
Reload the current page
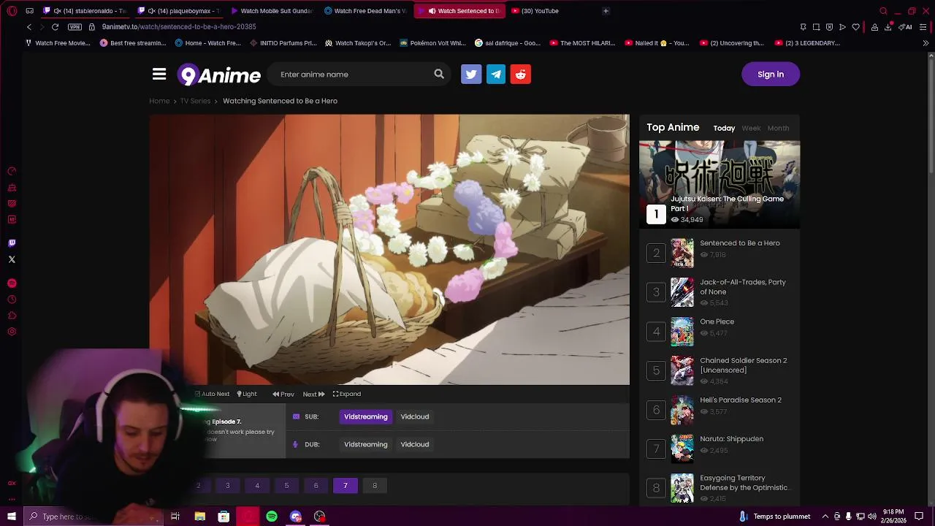click(x=55, y=27)
